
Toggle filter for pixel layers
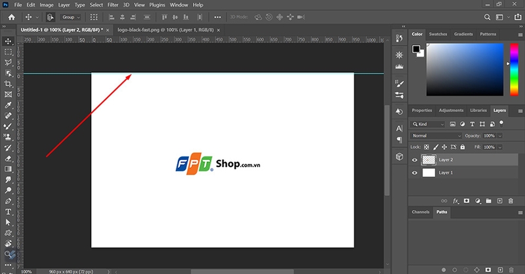453,124
